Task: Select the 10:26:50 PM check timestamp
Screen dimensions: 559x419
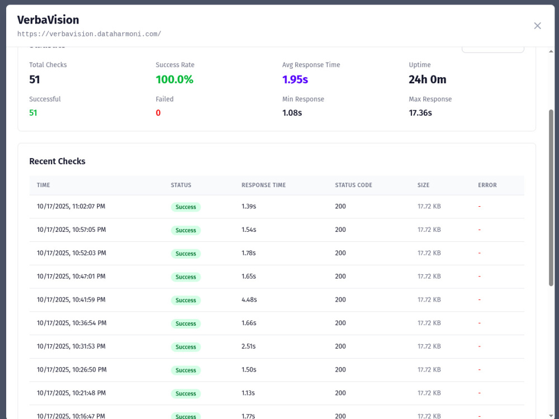Action: coord(72,370)
